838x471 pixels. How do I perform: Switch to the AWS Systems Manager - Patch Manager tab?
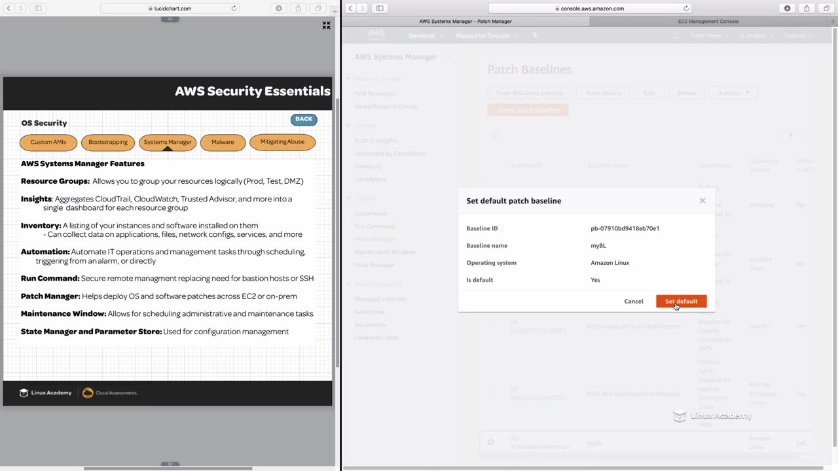coord(465,22)
